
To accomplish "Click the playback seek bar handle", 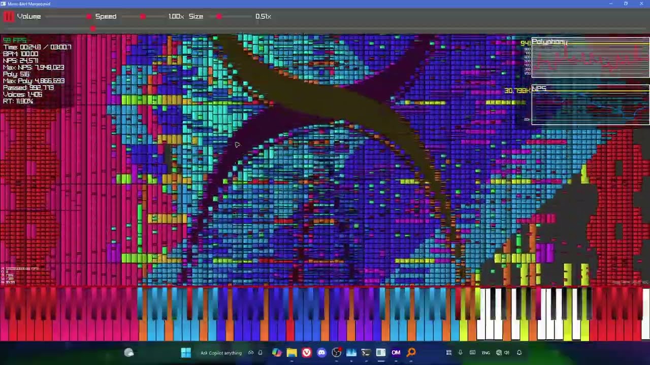I will click(x=92, y=28).
